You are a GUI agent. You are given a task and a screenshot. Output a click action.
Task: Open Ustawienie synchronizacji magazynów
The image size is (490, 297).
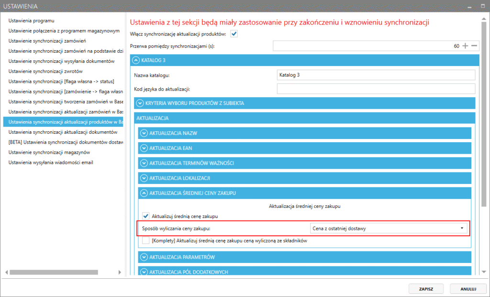tap(49, 152)
